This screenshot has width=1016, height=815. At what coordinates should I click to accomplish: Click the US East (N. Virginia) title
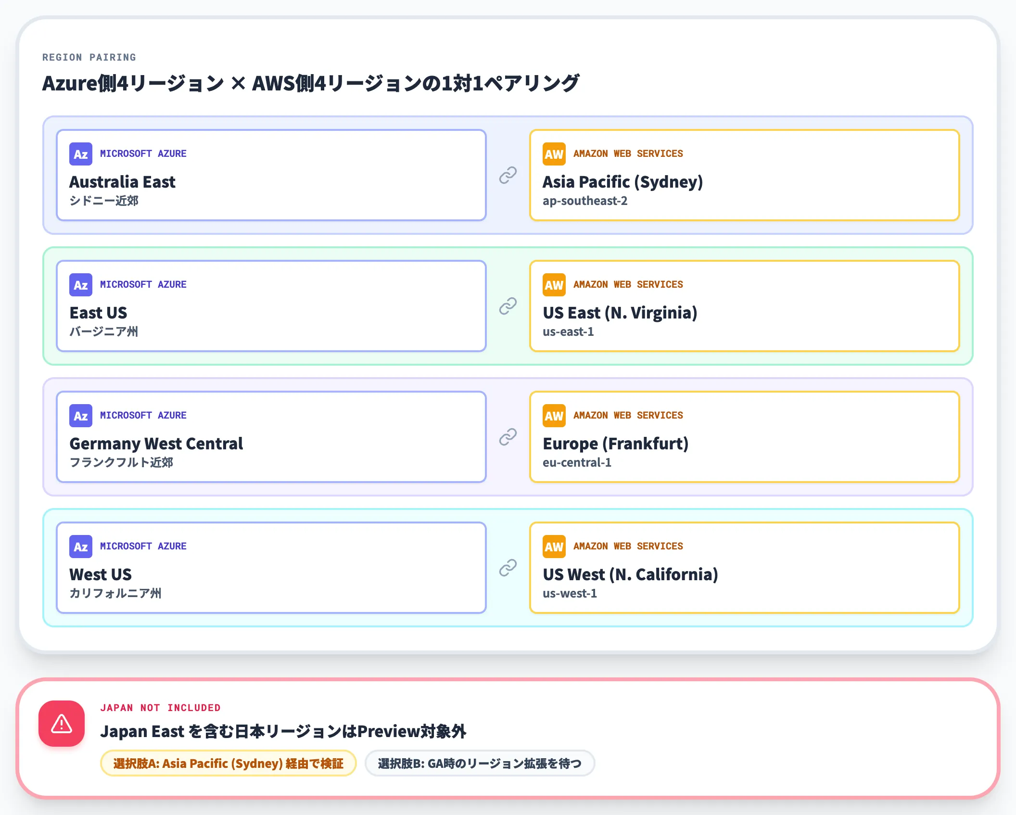pos(620,313)
